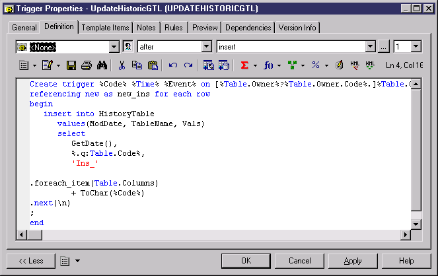
Task: Undo the last edit
Action: [x=173, y=65]
